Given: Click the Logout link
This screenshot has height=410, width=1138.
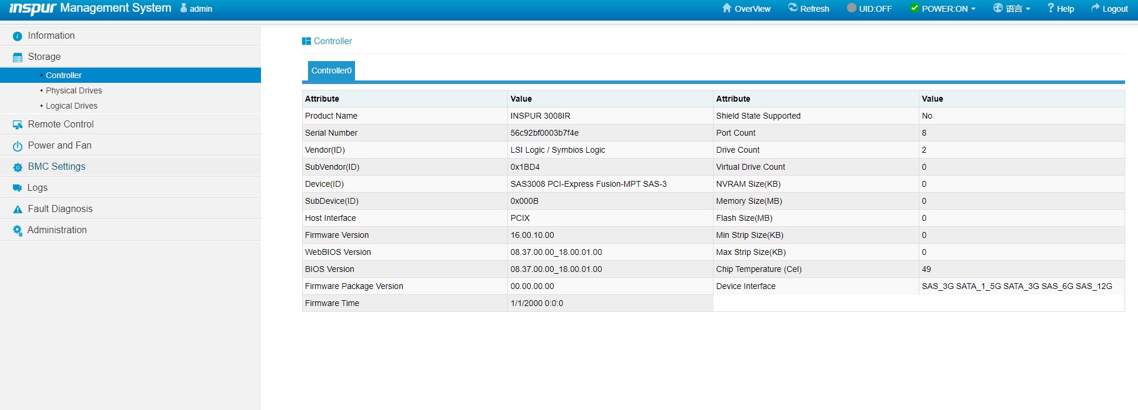Looking at the screenshot, I should (x=1109, y=9).
